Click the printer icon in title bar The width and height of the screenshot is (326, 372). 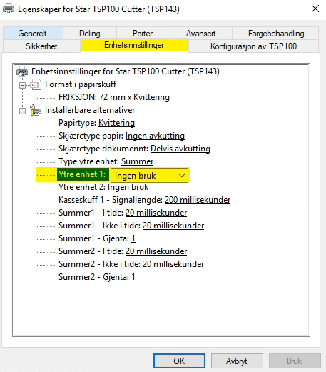coord(9,9)
